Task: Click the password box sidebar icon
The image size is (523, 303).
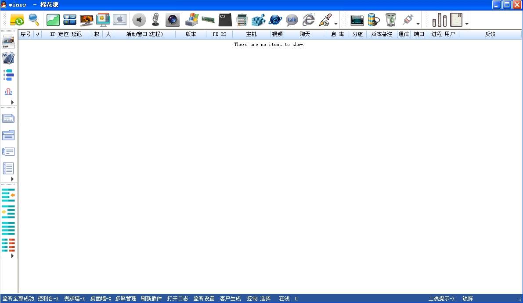Action: click(8, 118)
